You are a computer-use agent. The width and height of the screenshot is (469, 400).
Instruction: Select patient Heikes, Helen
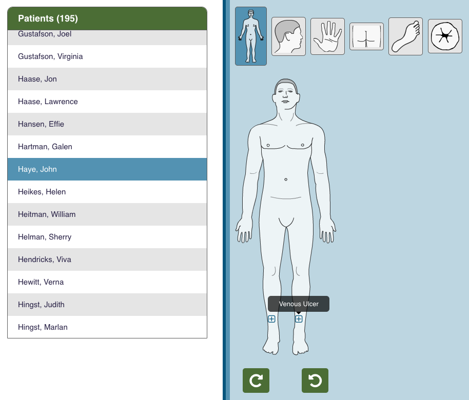pos(107,192)
